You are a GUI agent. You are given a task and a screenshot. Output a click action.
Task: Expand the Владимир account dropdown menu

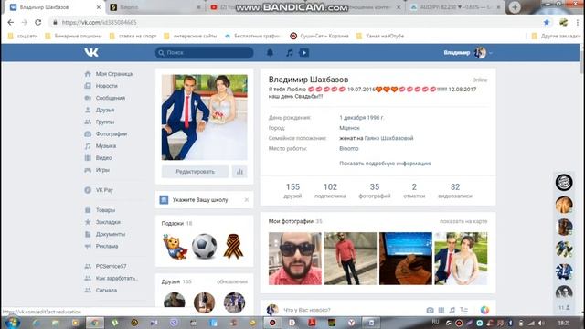tap(468, 53)
